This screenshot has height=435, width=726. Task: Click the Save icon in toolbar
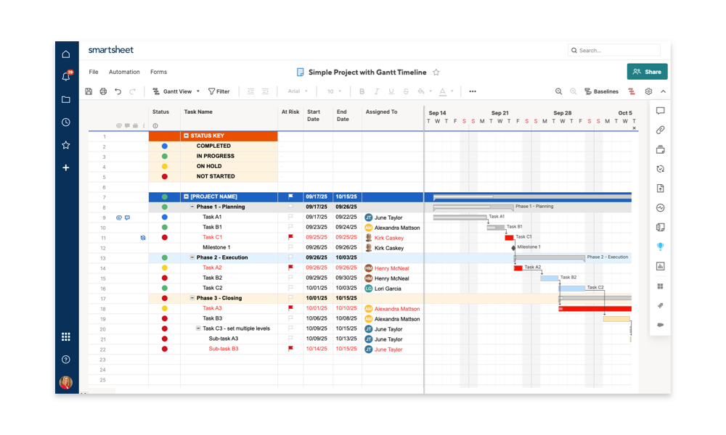pos(89,91)
